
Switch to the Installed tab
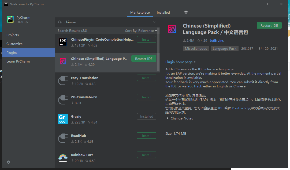pyautogui.click(x=163, y=12)
